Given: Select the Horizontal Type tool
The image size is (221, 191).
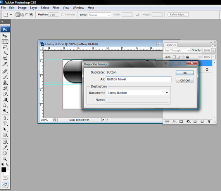Looking at the screenshot, I should [x=5, y=124].
